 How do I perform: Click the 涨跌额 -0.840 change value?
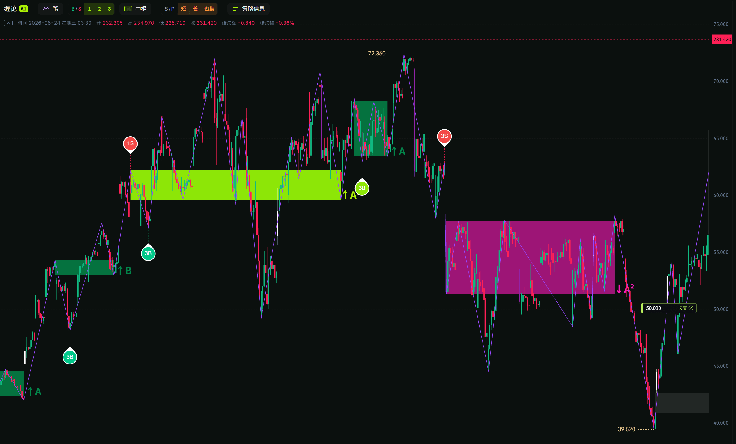tap(238, 23)
